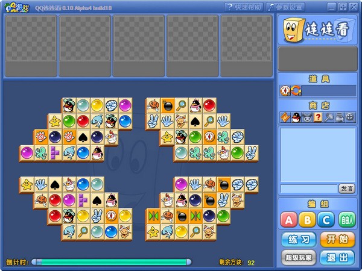Select the green 自由人 free-player button

point(348,220)
